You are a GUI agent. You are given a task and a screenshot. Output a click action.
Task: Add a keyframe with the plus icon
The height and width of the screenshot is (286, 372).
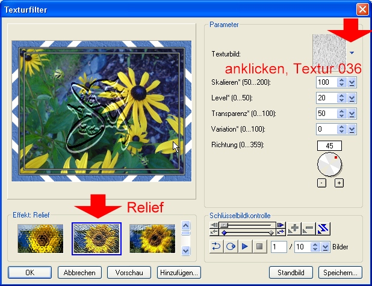[294, 228]
